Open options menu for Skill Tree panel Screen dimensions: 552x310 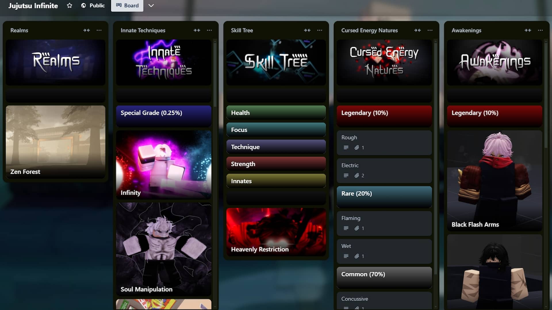319,30
